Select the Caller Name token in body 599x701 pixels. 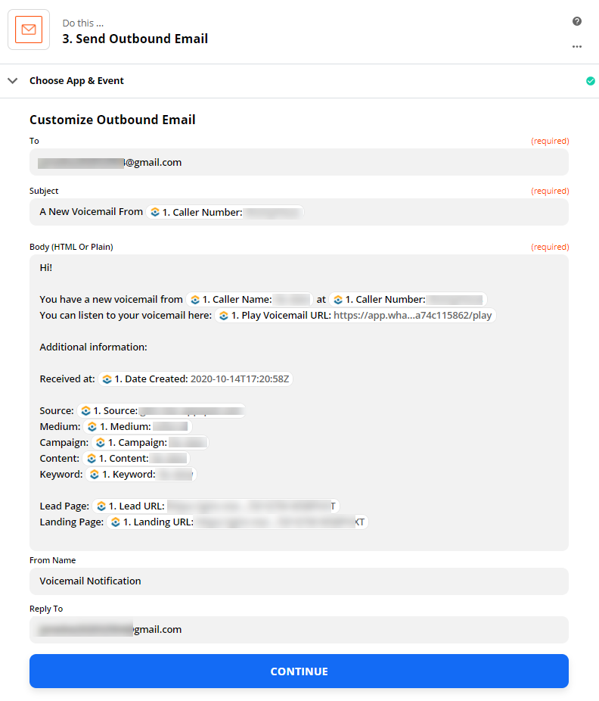tap(250, 300)
